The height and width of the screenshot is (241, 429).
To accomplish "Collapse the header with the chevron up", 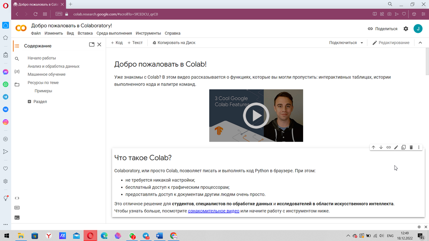I will pos(420,42).
